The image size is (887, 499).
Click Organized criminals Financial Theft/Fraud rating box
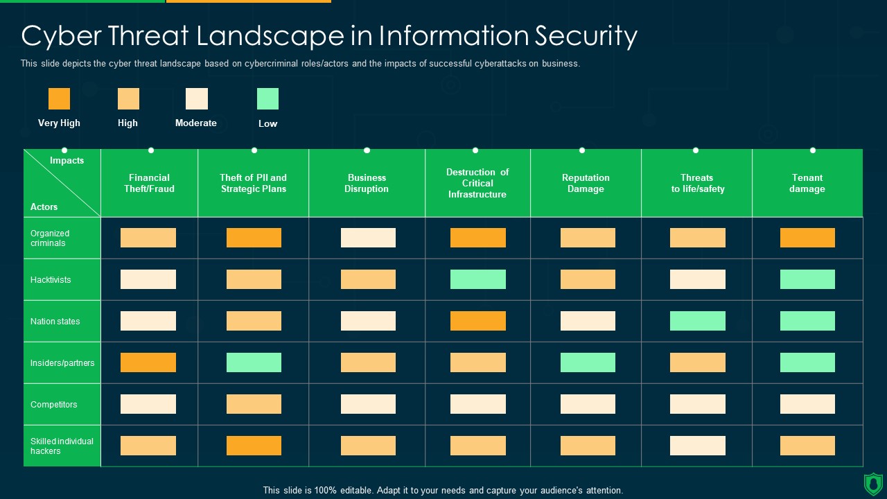148,238
